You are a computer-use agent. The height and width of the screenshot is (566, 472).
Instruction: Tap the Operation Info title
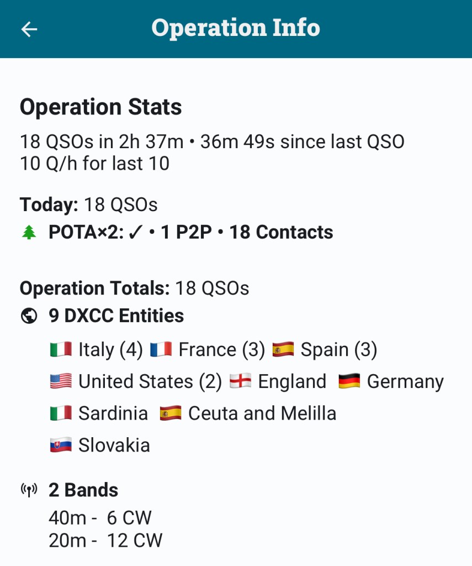tap(236, 28)
